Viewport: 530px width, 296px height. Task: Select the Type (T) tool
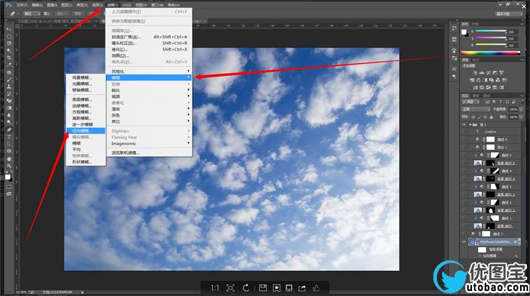click(x=9, y=136)
